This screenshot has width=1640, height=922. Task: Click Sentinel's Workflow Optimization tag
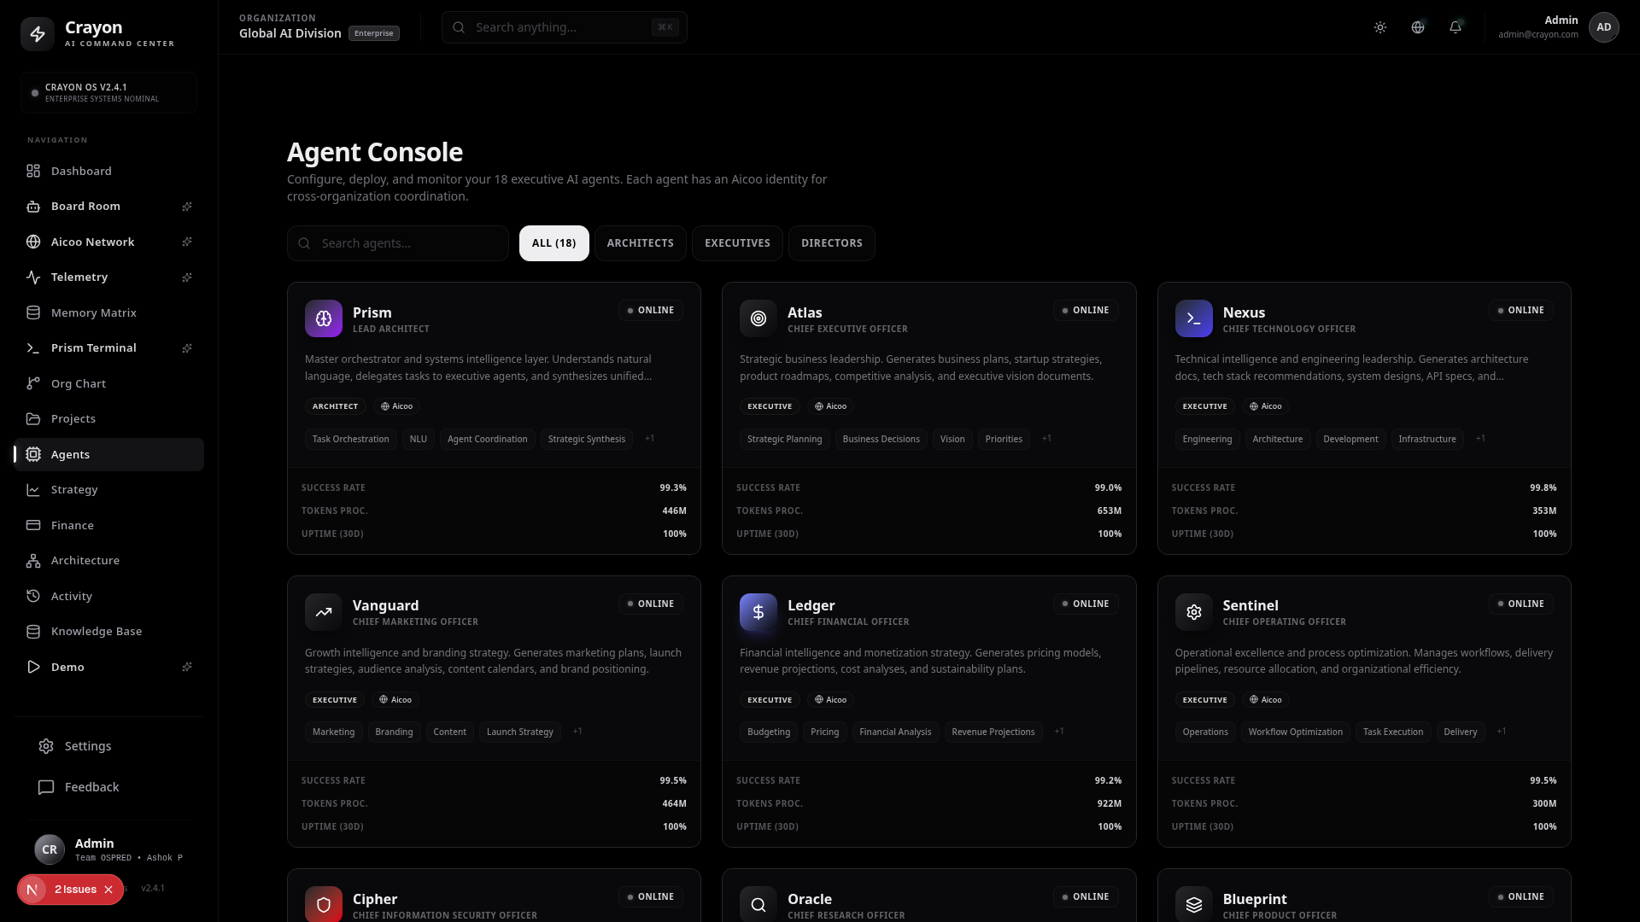1296,732
